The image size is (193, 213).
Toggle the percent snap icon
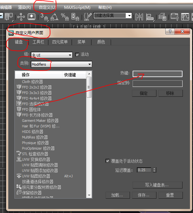click(65, 17)
